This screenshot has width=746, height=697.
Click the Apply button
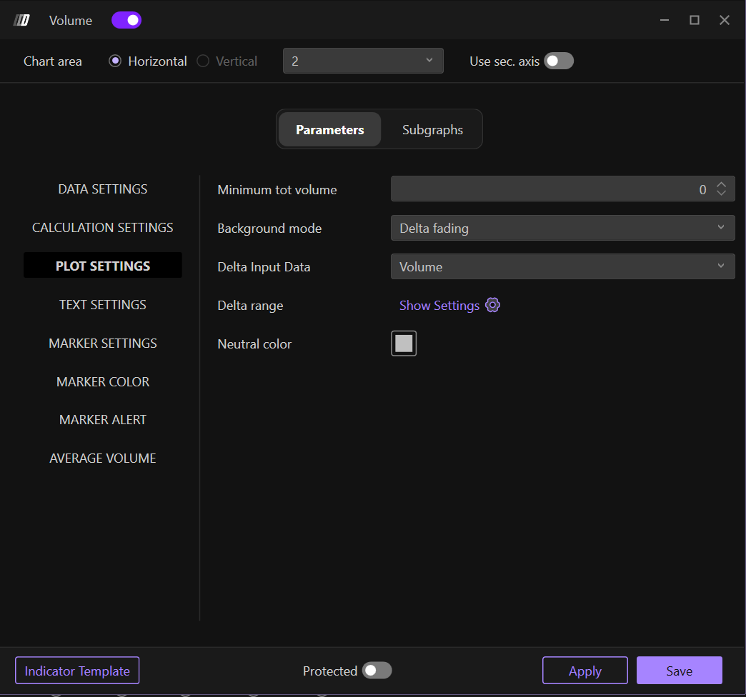tap(585, 671)
